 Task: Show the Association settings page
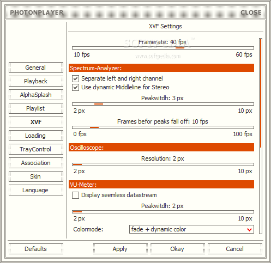coord(36,163)
